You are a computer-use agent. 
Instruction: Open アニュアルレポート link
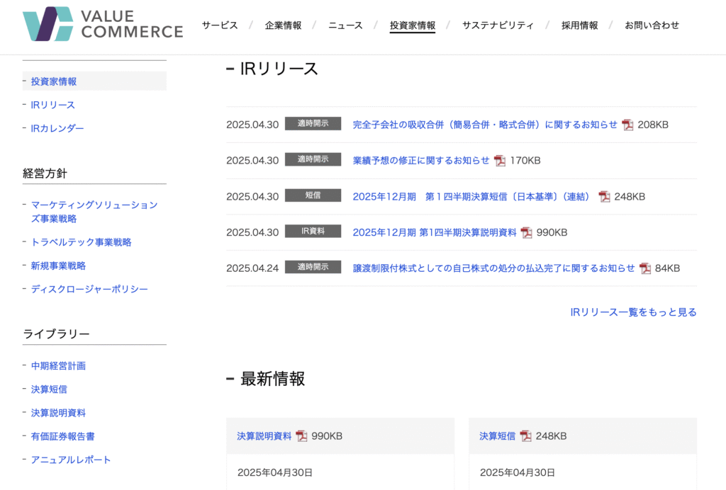point(71,460)
